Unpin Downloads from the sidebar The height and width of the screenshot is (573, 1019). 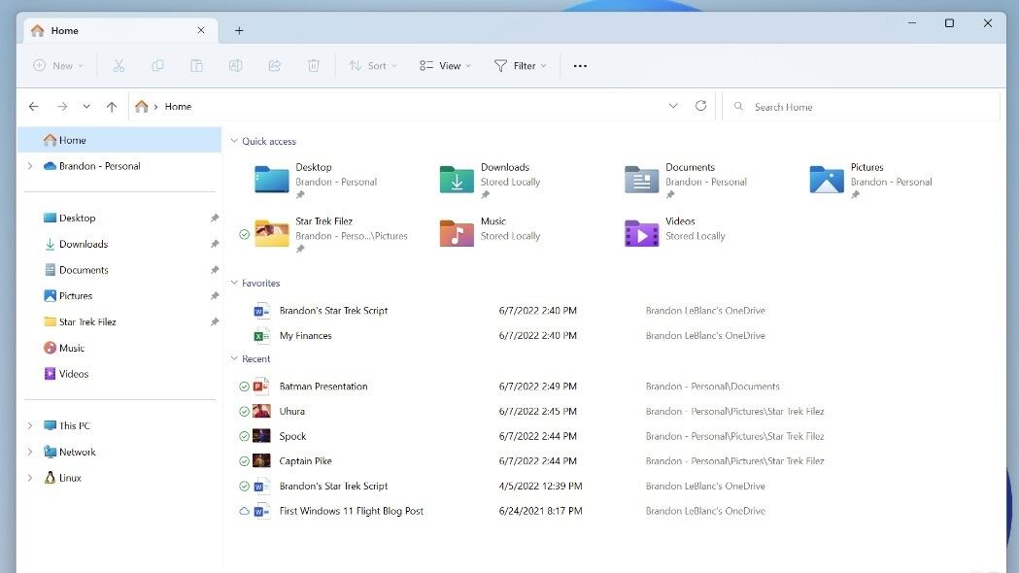tap(215, 245)
